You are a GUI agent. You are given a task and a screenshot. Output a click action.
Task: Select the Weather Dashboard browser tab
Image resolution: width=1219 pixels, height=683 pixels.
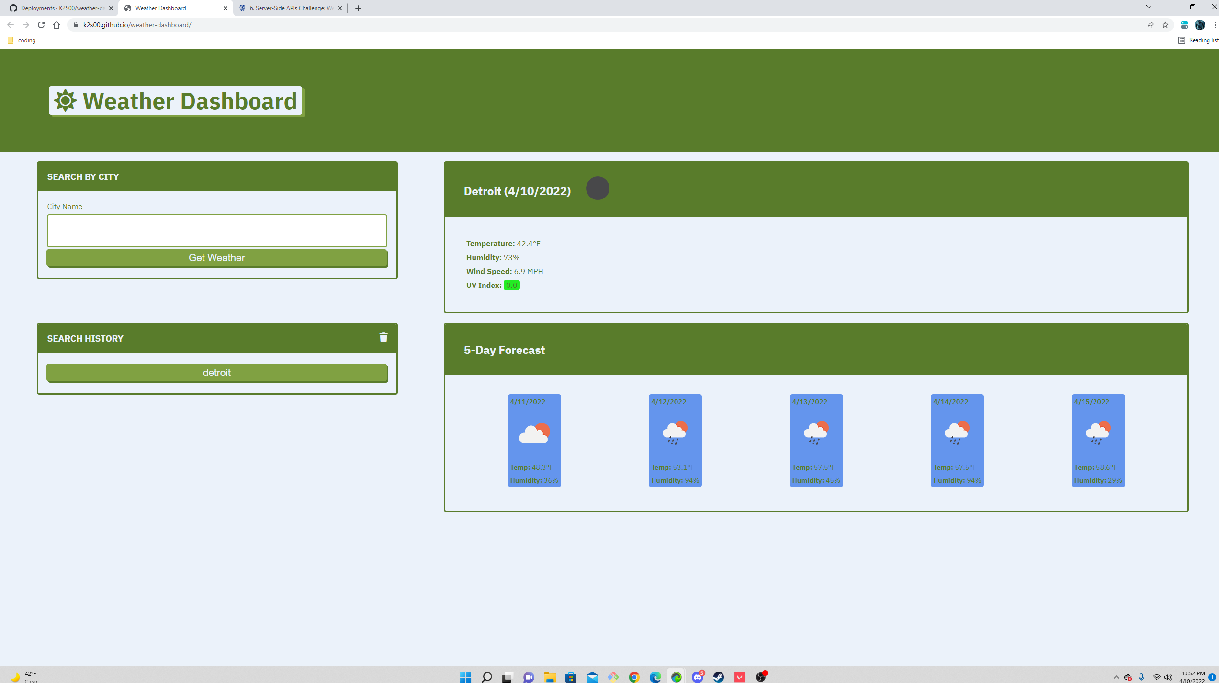175,8
